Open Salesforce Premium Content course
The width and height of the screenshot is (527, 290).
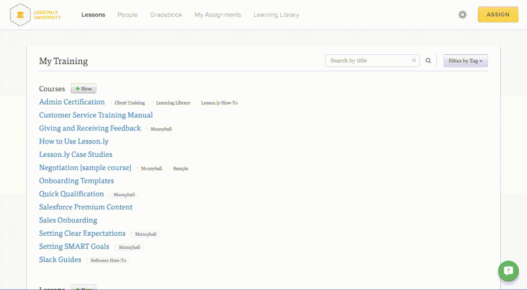click(86, 207)
